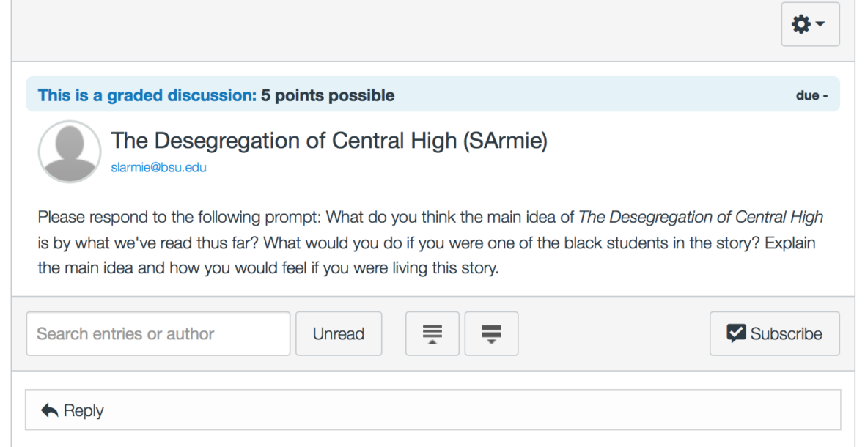Click the author's profile avatar

click(x=69, y=152)
